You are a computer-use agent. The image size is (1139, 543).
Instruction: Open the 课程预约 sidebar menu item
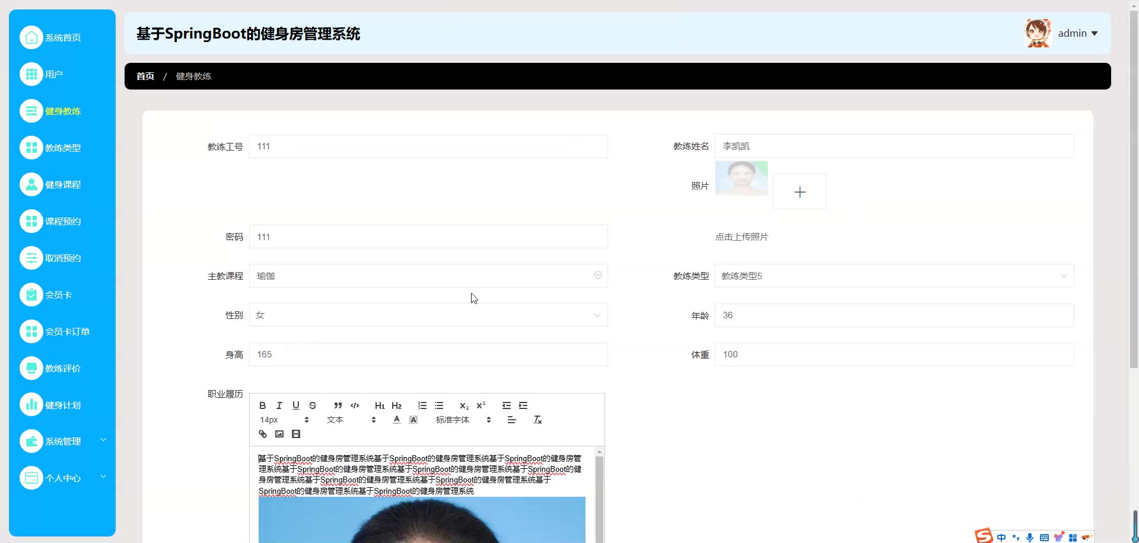pyautogui.click(x=62, y=221)
